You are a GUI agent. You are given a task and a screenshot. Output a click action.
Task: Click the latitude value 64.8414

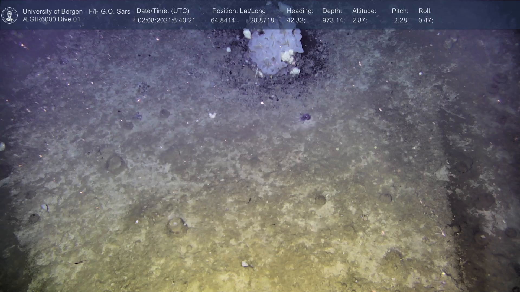coord(224,21)
